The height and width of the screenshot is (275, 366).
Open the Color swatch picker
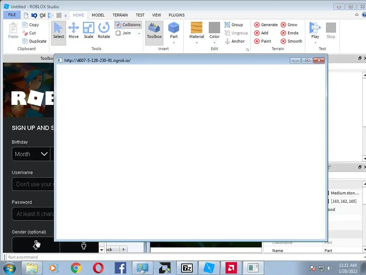[x=214, y=30]
